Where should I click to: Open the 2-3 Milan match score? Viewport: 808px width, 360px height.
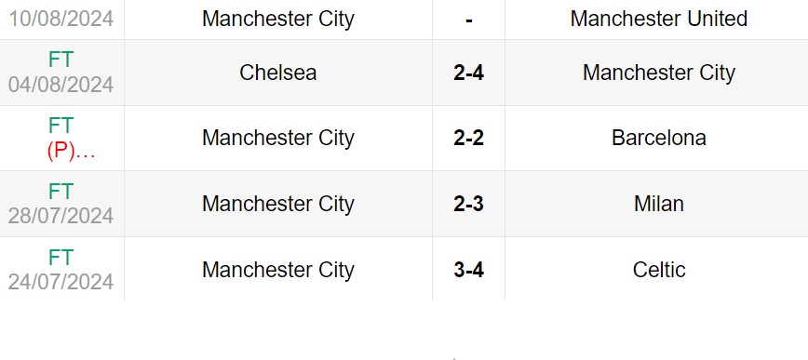click(468, 204)
